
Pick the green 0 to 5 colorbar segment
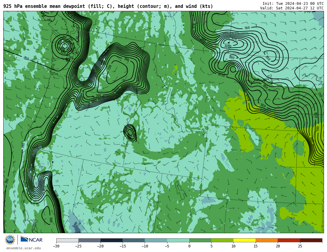click(200, 240)
